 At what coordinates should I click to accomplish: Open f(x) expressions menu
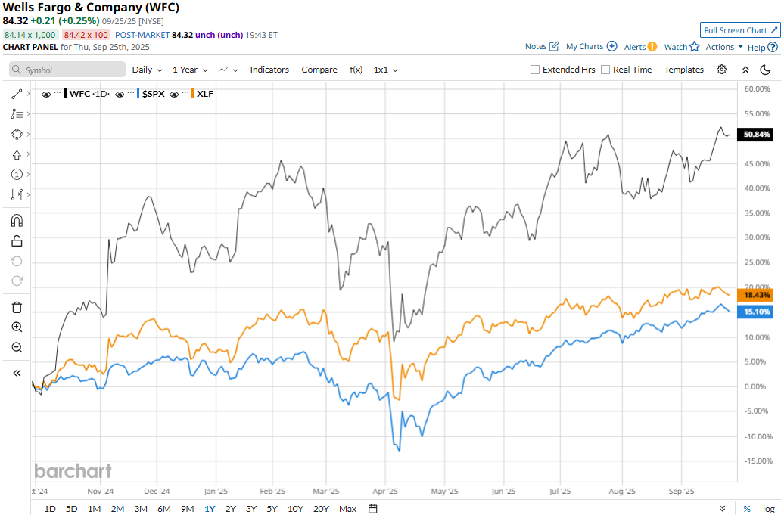(356, 70)
